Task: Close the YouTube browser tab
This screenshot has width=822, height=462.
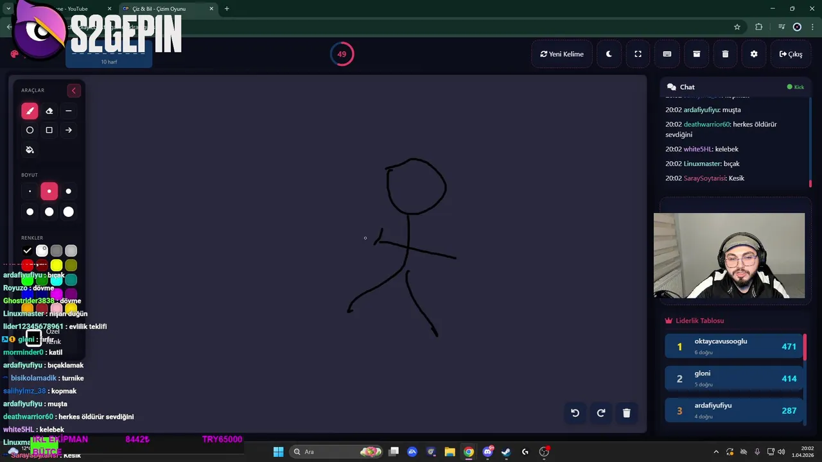Action: 109,9
